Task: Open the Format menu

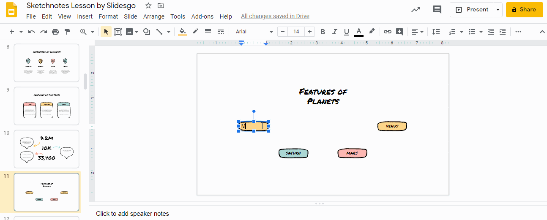Action: pos(108,16)
